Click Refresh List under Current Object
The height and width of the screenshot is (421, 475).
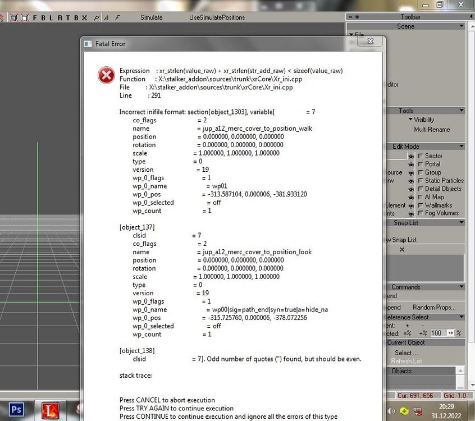pyautogui.click(x=407, y=361)
